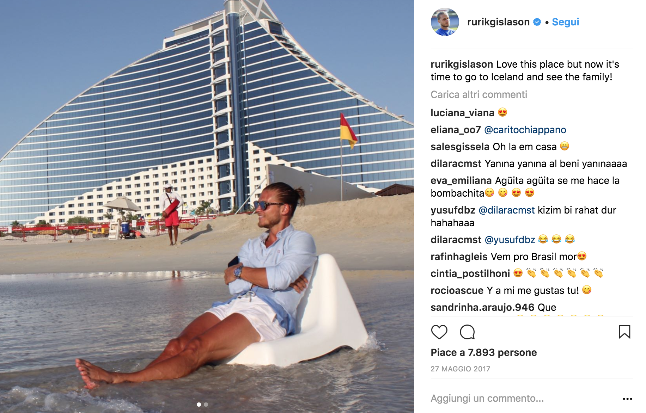Follow the account via Segui
The width and height of the screenshot is (646, 413).
coord(565,22)
